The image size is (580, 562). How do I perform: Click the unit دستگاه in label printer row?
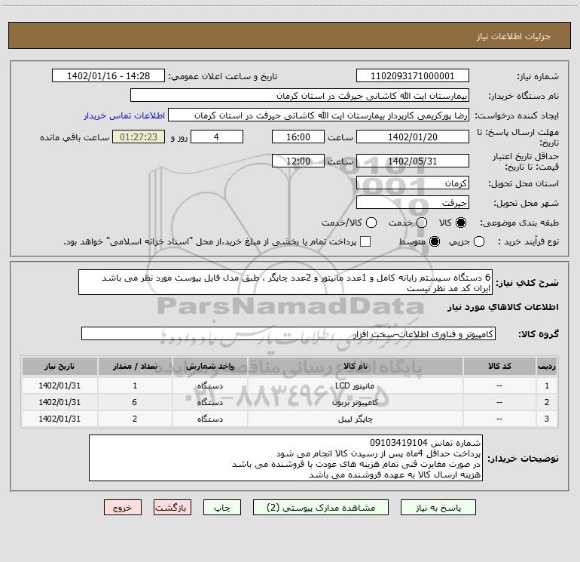point(209,419)
